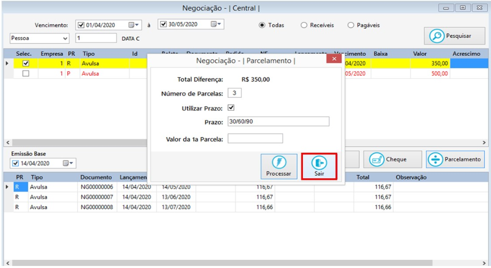Click the red Avulsa type cell
Screen dimensions: 491x268
105,74
